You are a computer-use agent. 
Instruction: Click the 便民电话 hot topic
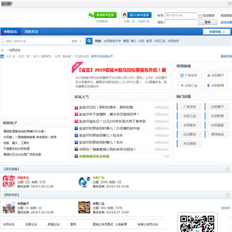217,134
